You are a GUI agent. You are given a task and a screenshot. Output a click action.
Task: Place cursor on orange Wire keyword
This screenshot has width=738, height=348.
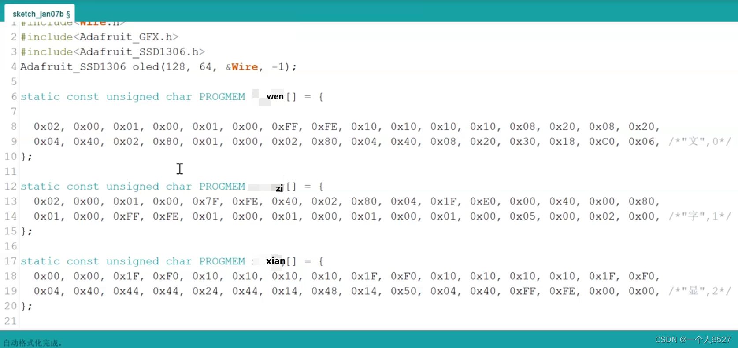(245, 67)
